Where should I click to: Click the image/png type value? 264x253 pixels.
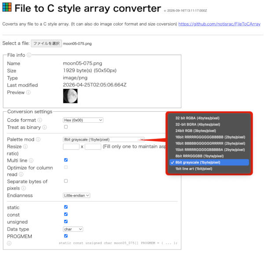pos(75,78)
